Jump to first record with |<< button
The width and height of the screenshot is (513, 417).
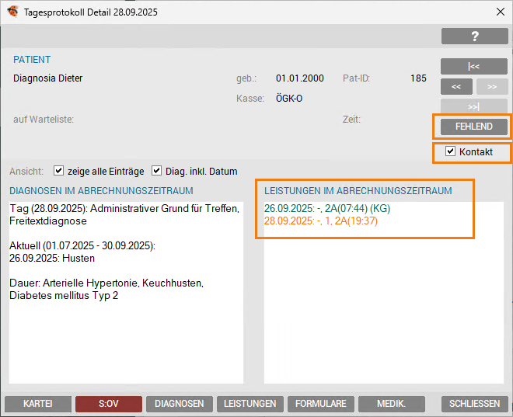474,67
